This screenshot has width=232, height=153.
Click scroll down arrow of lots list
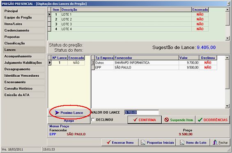pyautogui.click(x=227, y=38)
